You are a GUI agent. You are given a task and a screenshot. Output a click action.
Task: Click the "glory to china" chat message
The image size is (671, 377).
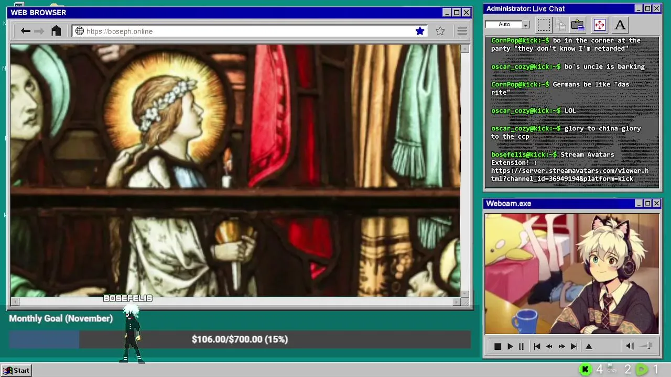click(x=566, y=132)
